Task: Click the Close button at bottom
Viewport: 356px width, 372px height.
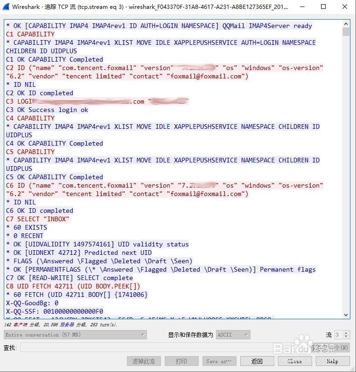Action: pyautogui.click(x=295, y=361)
